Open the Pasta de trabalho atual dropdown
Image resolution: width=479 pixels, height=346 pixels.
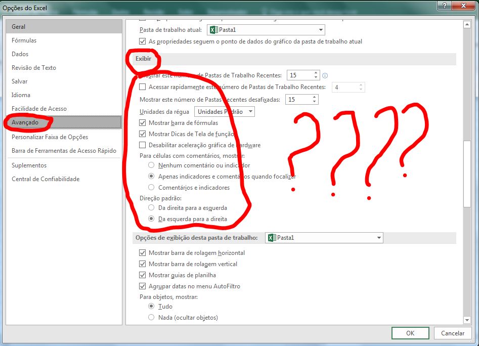click(320, 29)
